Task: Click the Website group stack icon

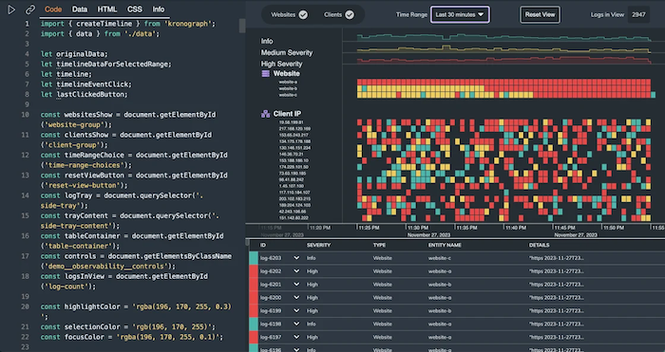Action: tap(265, 74)
